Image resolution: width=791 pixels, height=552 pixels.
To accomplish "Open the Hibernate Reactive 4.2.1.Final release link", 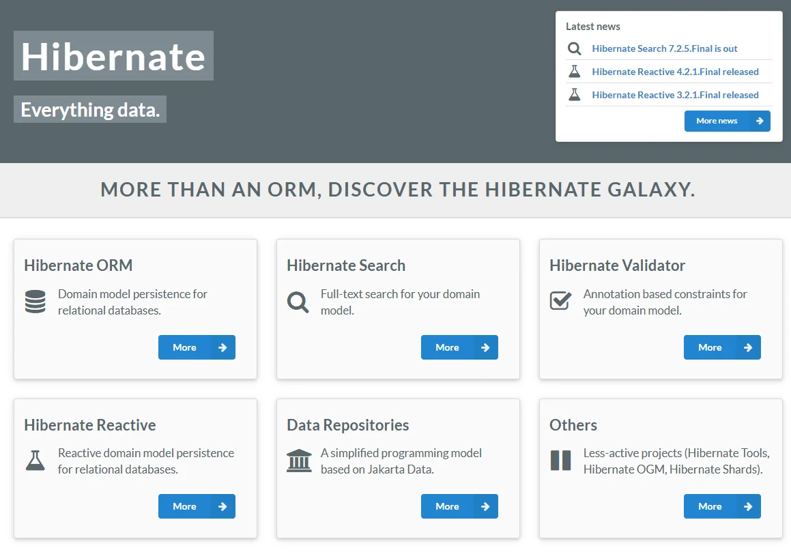I will [x=675, y=72].
